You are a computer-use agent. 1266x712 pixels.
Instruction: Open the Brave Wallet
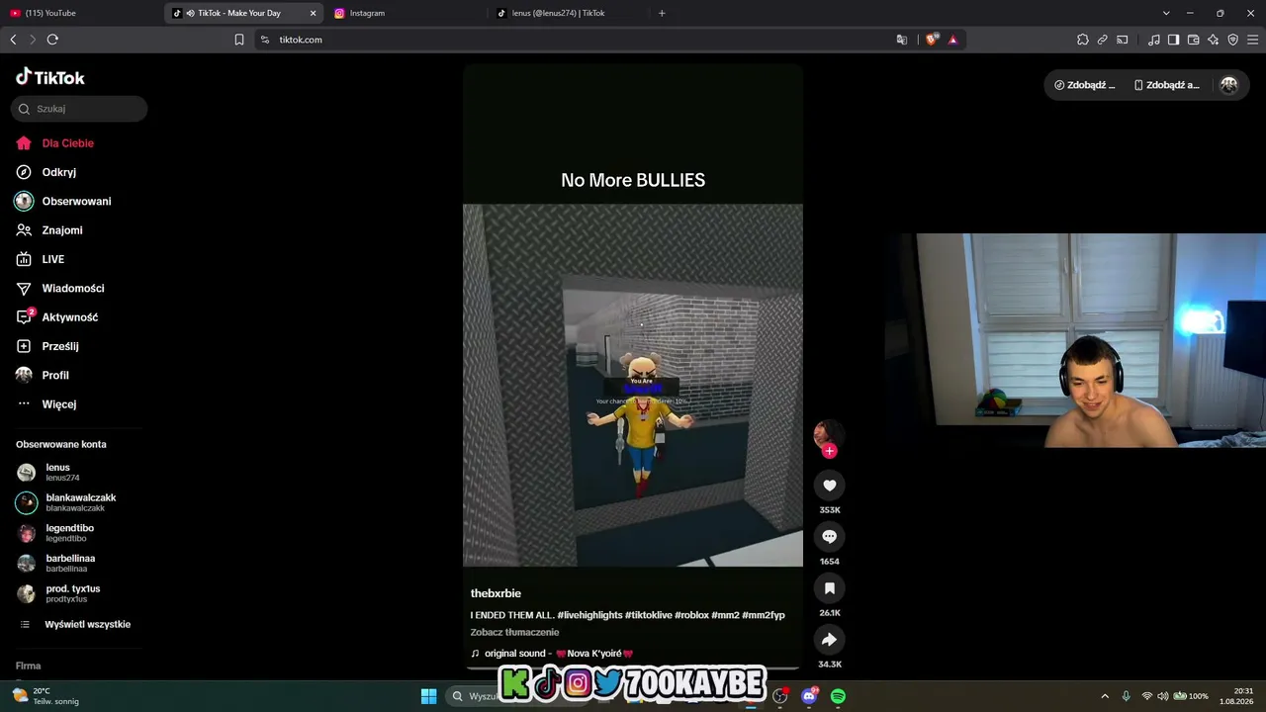point(1194,40)
